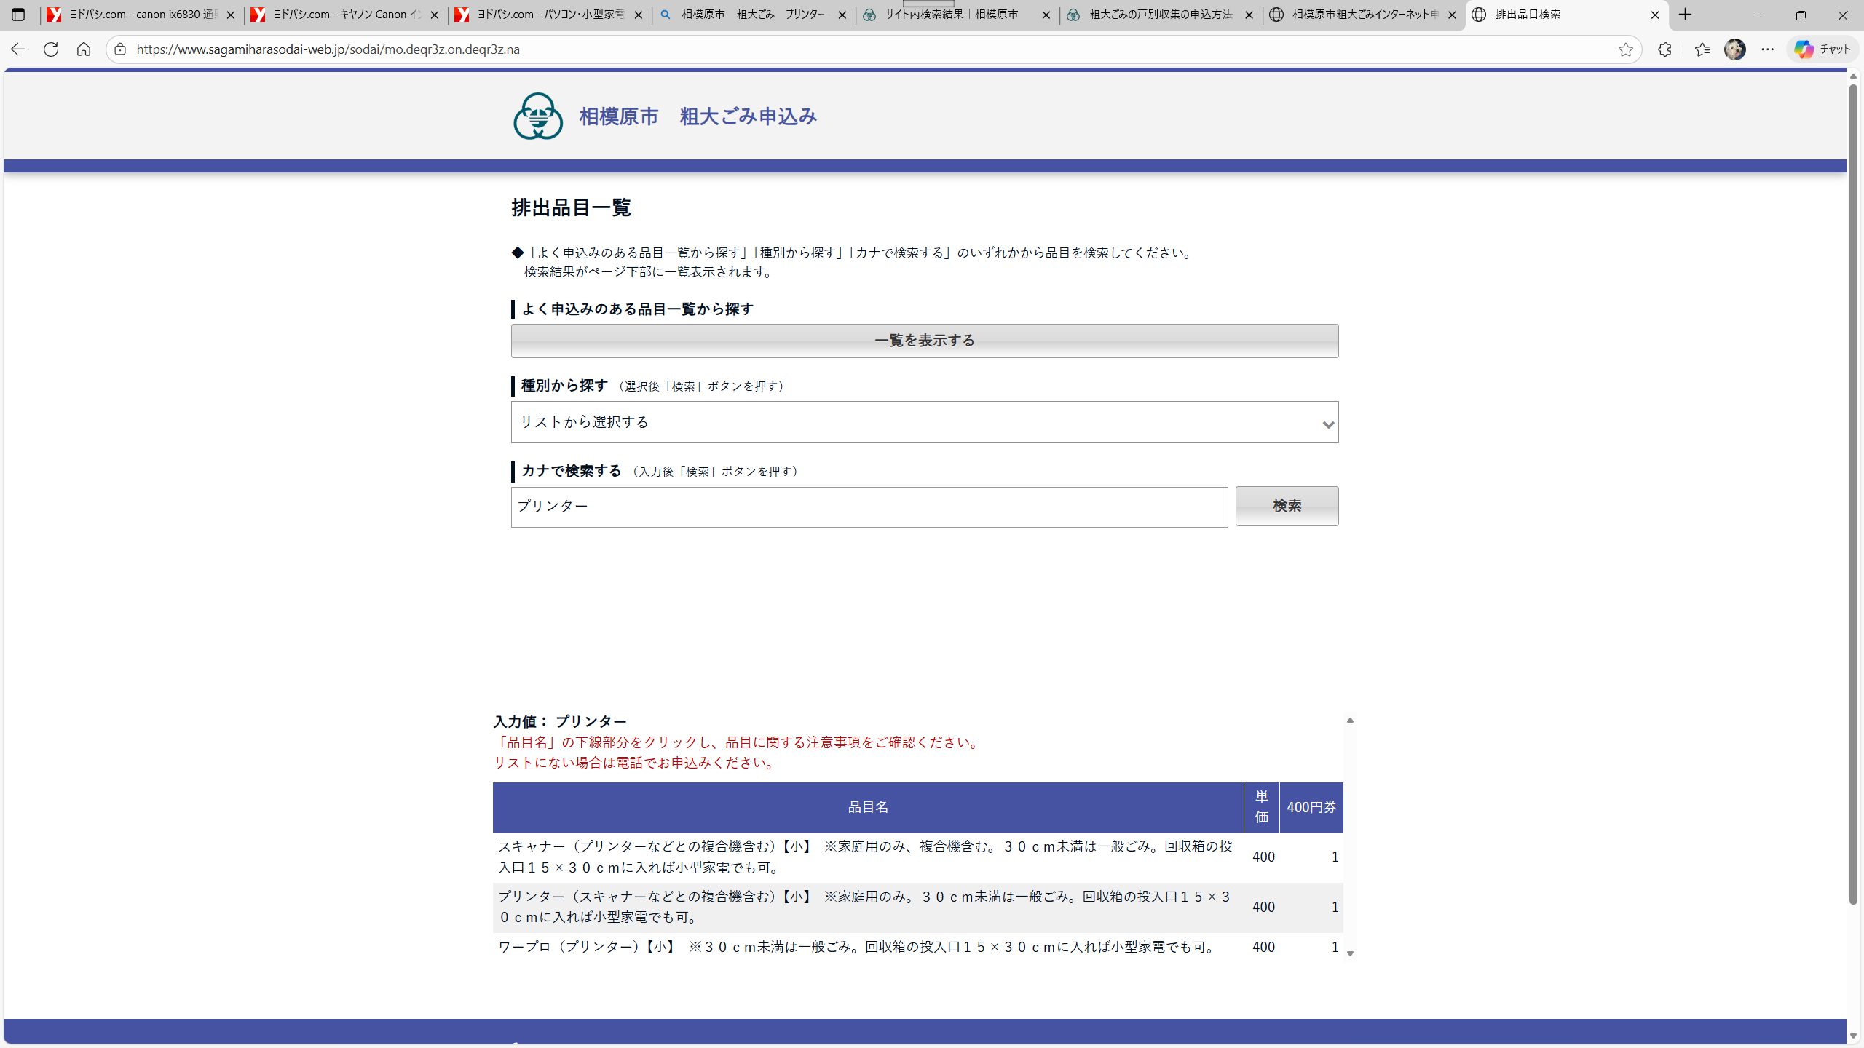The height and width of the screenshot is (1048, 1864).
Task: Open new tab with plus button
Action: [1686, 15]
